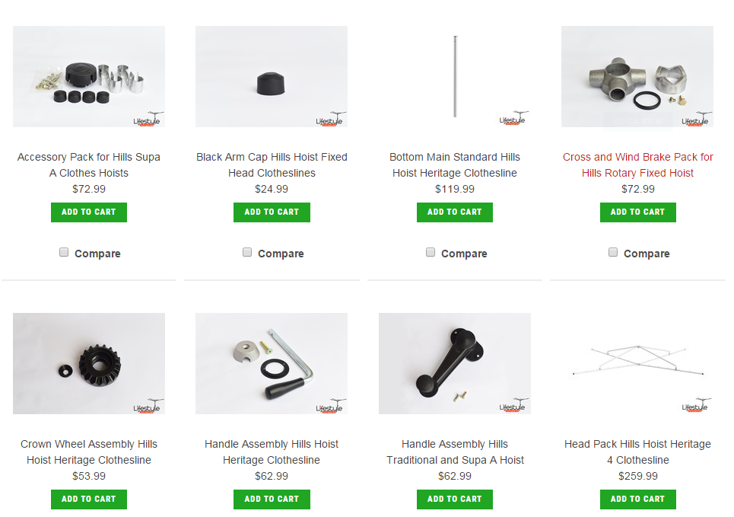Open Handle Assembly Traditional and Supa A link
The width and height of the screenshot is (734, 517).
coord(455,452)
